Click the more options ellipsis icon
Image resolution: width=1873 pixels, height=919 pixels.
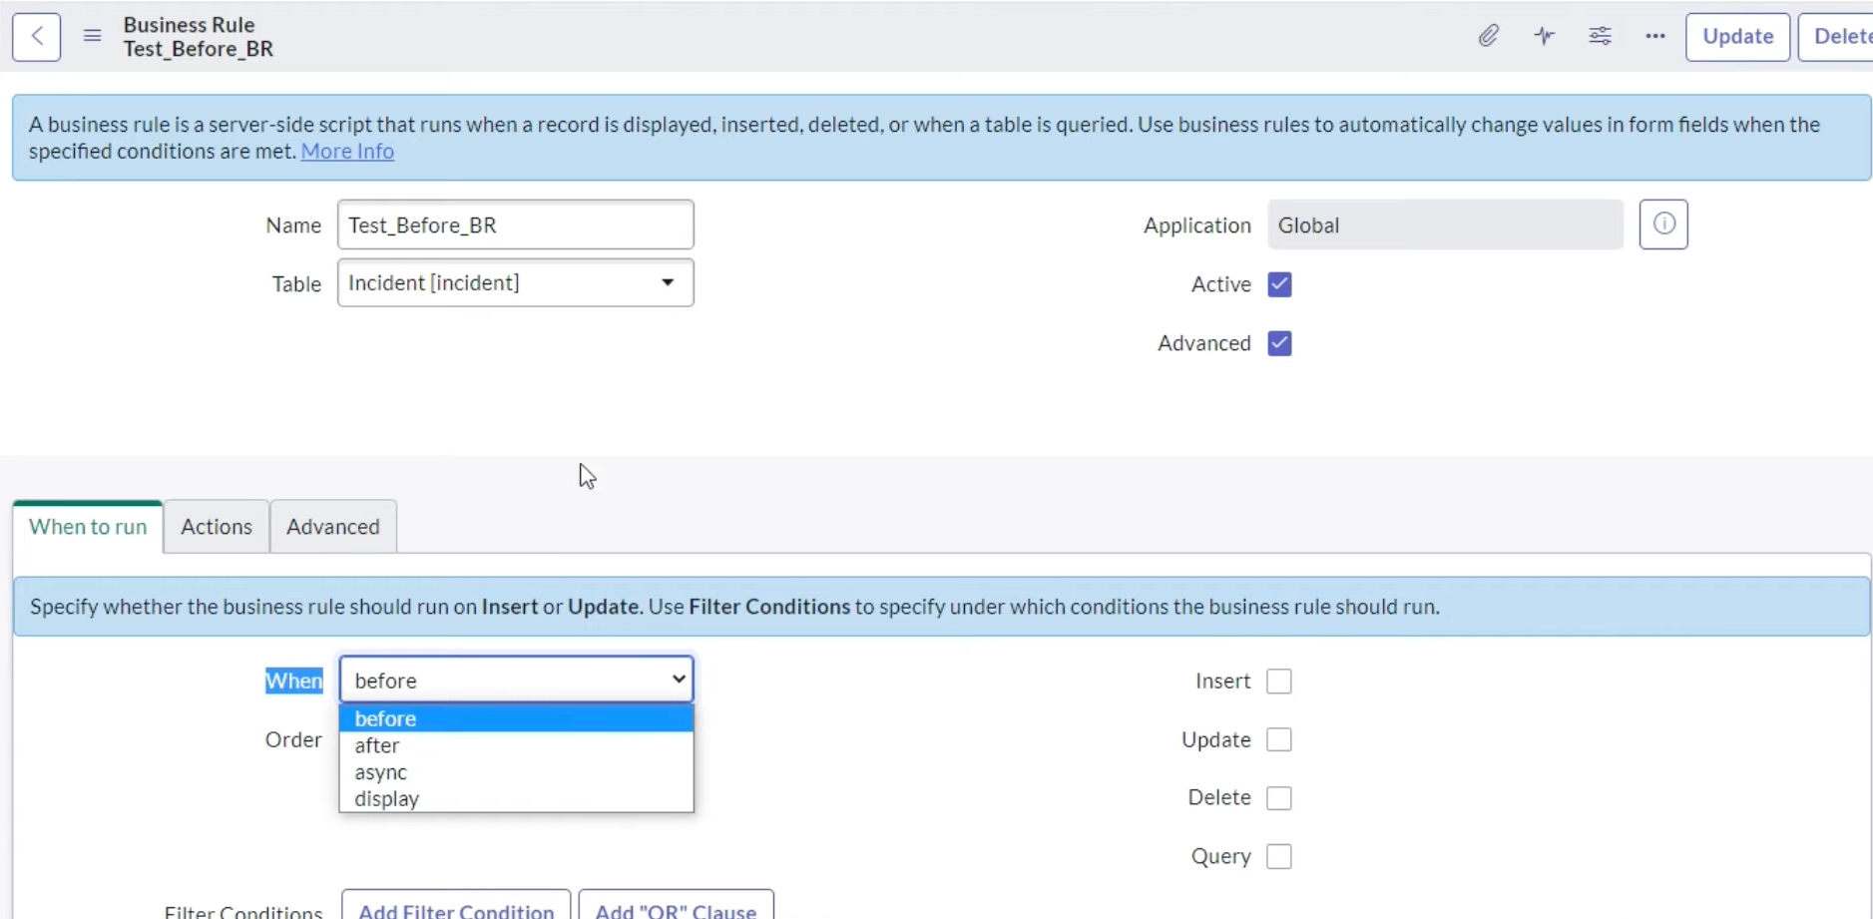[1653, 36]
